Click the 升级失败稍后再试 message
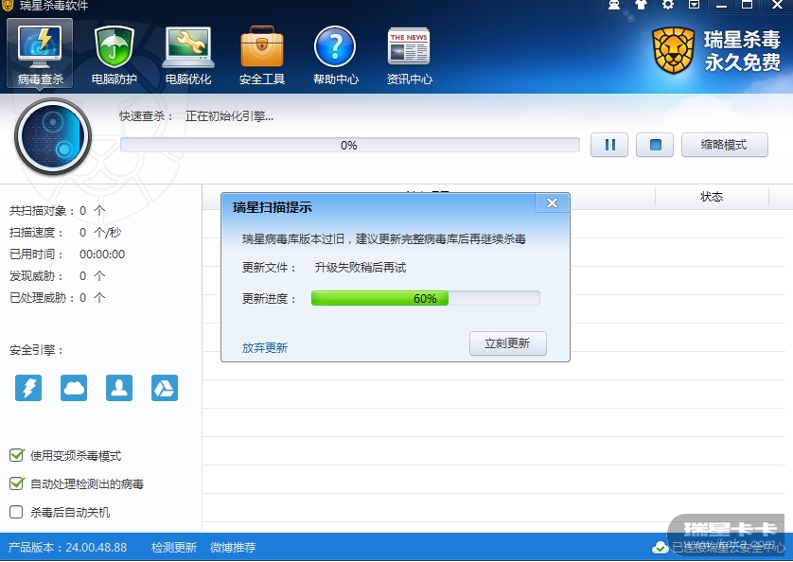 coord(361,268)
